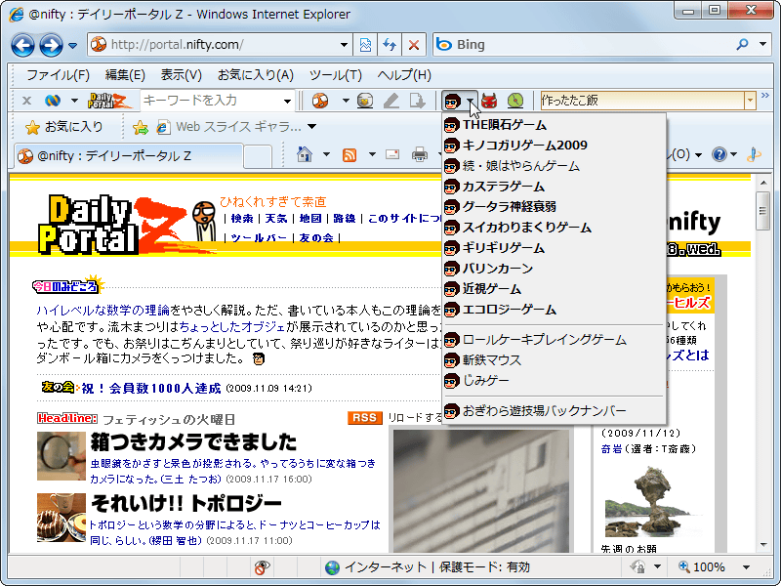781x586 pixels.
Task: Click the add to favorites bar star icon
Action: [x=141, y=128]
